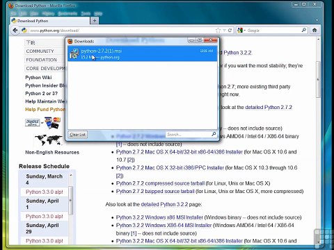This screenshot has width=334, height=250.
Task: Open the Help menu
Action: pos(98,14)
